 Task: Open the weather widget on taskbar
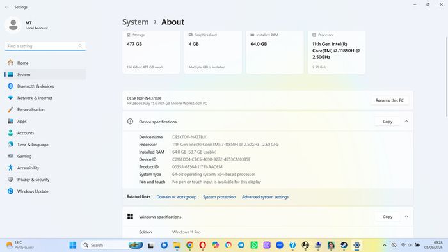(x=20, y=245)
